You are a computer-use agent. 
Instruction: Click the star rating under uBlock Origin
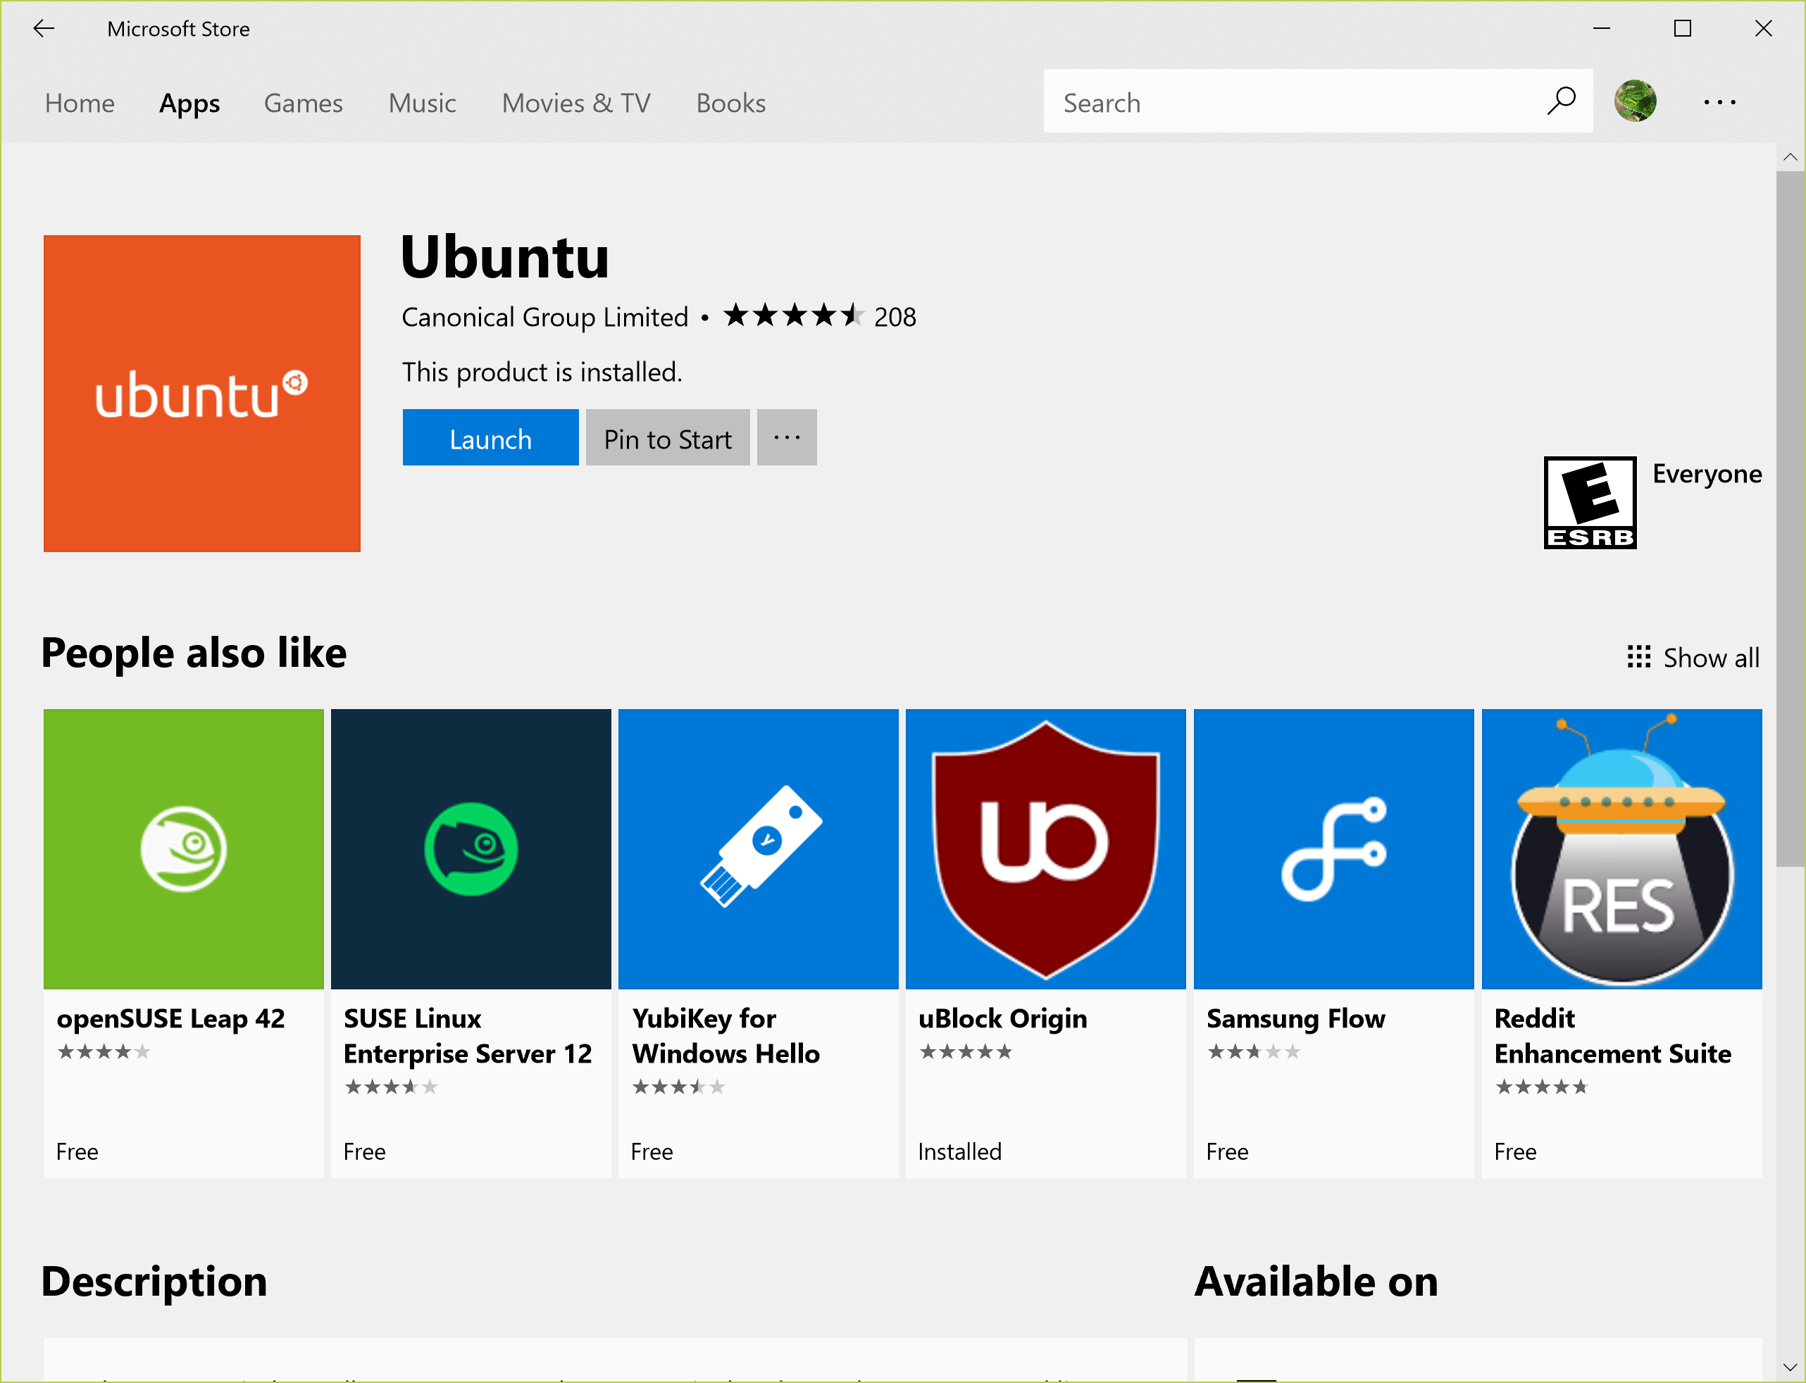[965, 1051]
